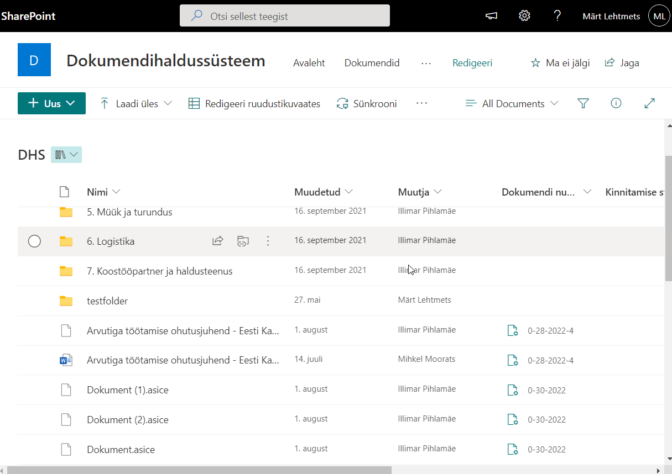Click the horizontal scrollbar at the bottom
The image size is (672, 474).
(x=199, y=470)
